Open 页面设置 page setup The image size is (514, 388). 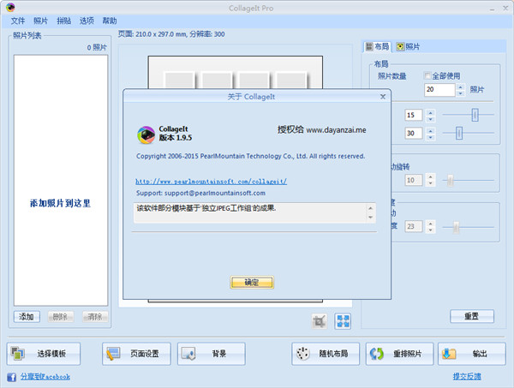click(136, 354)
